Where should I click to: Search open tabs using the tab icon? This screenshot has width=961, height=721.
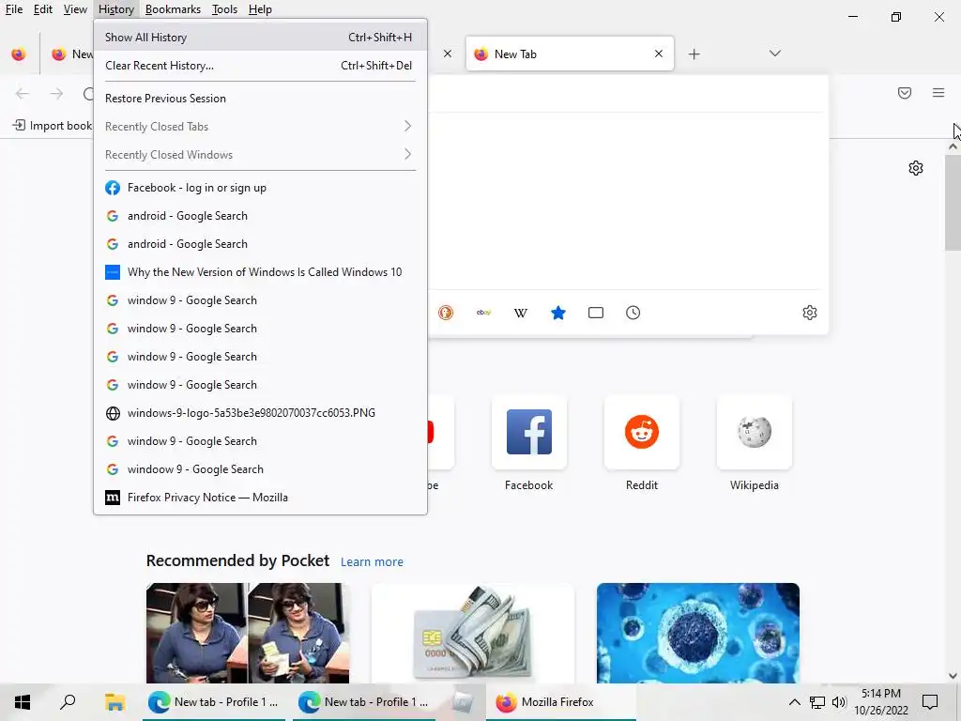(596, 313)
